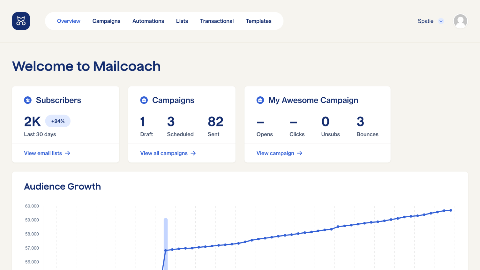
Task: Switch to the Lists tab
Action: [182, 21]
